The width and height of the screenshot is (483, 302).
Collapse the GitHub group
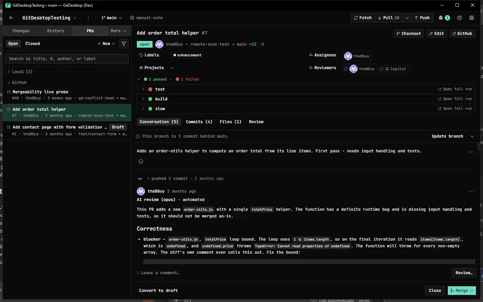(17, 83)
